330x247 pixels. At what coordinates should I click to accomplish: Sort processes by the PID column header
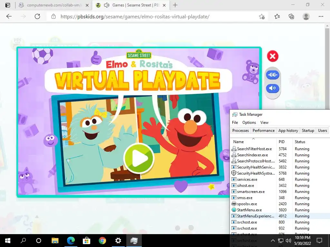[284, 142]
